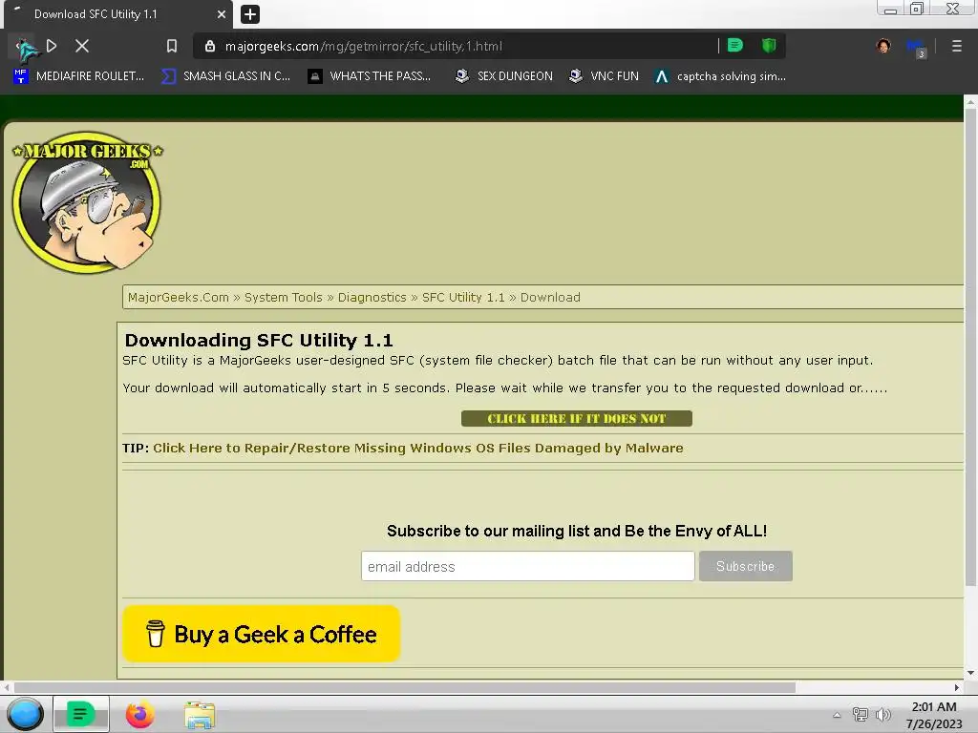Screen dimensions: 978x733
Task: Open WHATS THE PASS... bookmark
Action: (x=370, y=76)
